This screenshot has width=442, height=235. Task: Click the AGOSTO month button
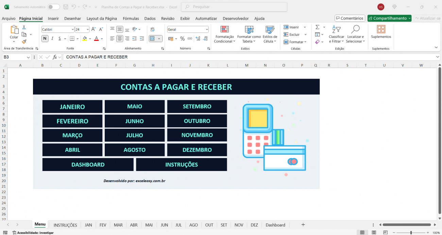[135, 150]
